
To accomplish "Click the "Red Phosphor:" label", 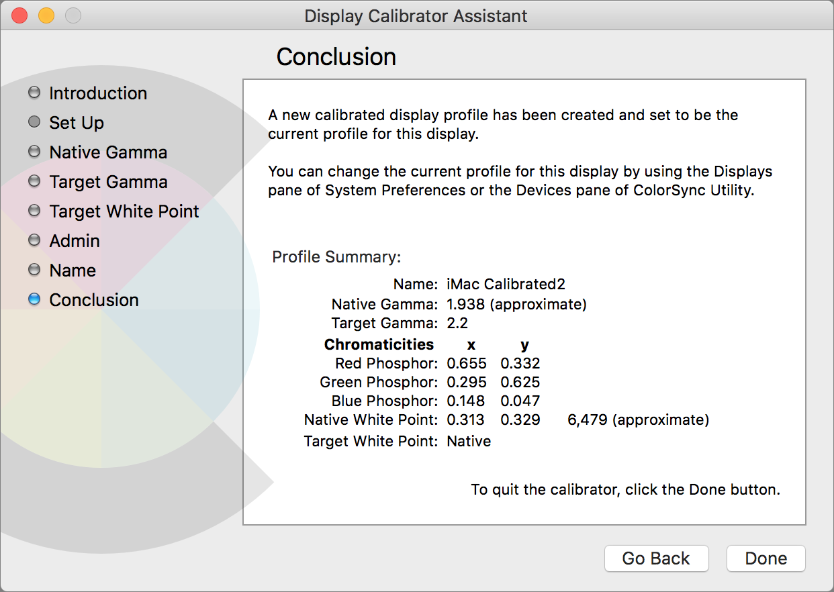I will (387, 364).
